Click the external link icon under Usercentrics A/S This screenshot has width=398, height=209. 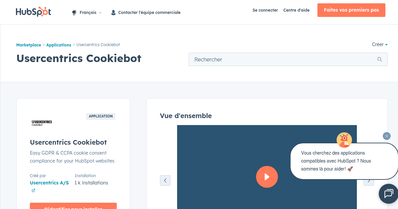pos(33,190)
